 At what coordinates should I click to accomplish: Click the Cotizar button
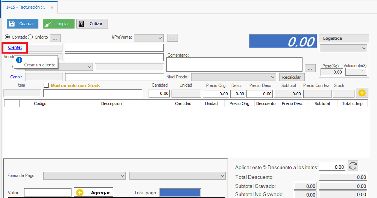pos(92,24)
